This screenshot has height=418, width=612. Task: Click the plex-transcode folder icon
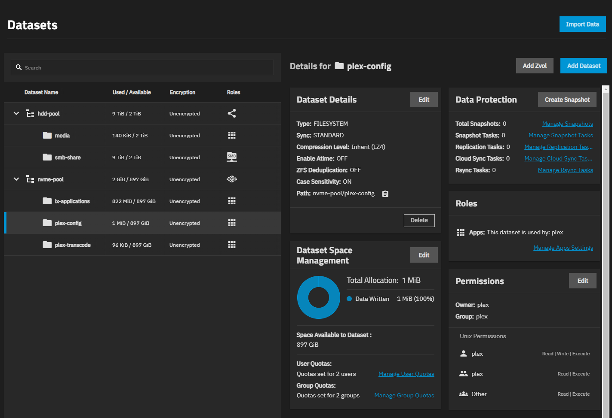pyautogui.click(x=47, y=245)
